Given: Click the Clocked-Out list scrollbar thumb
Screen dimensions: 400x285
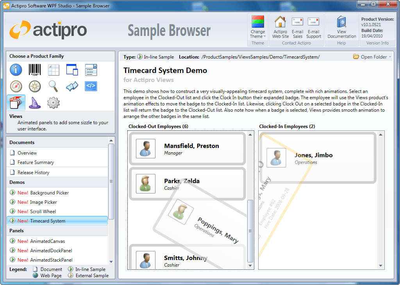Looking at the screenshot, I should click(250, 231).
